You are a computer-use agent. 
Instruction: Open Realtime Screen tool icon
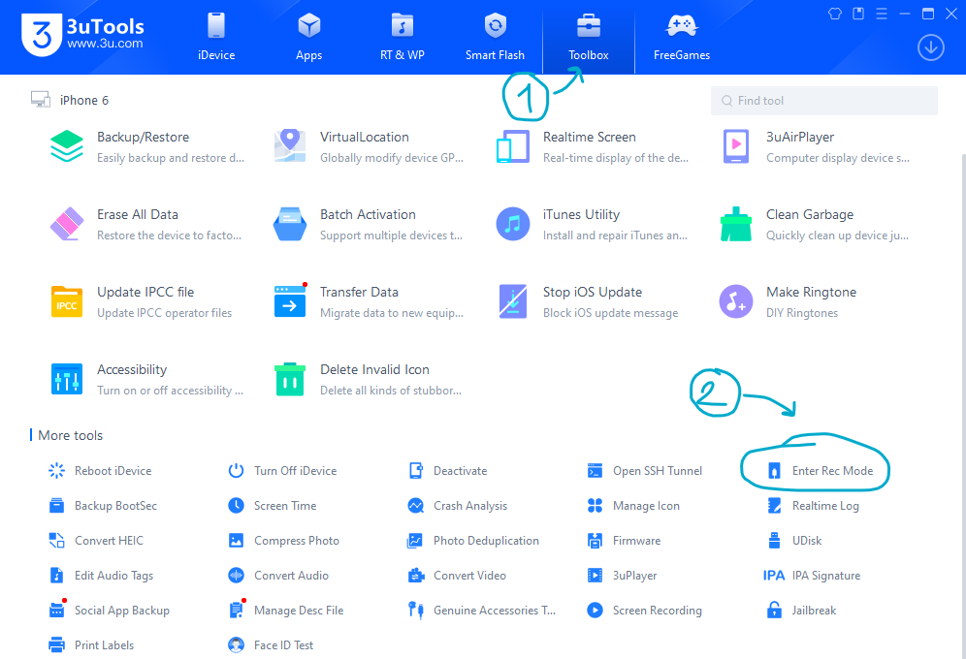512,146
